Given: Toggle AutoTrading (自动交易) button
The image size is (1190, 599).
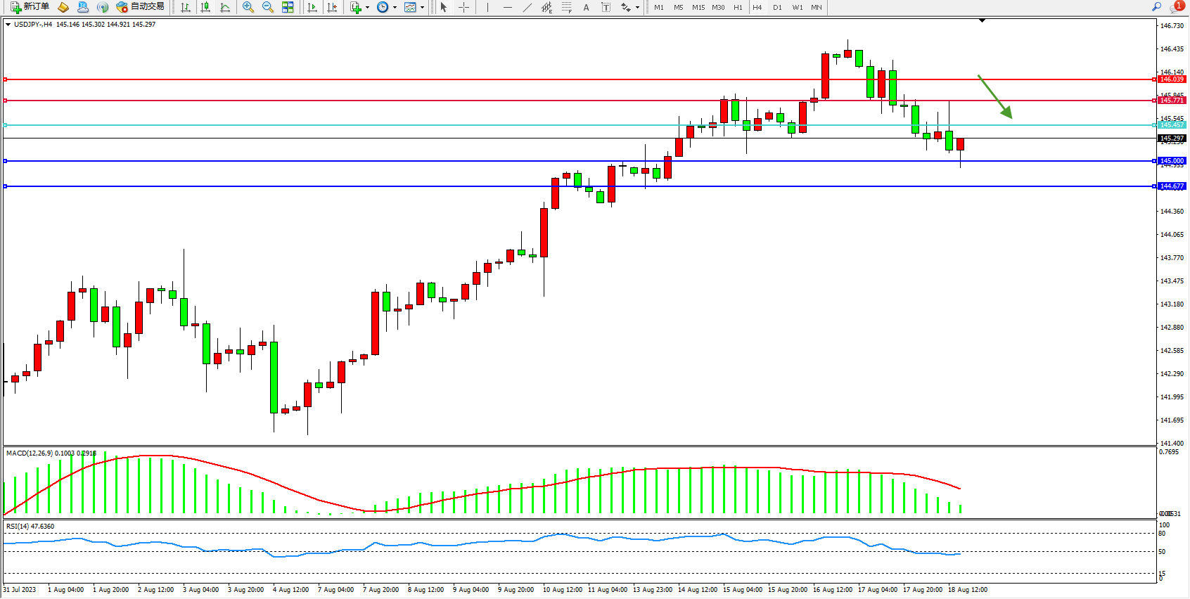Looking at the screenshot, I should tap(141, 7).
